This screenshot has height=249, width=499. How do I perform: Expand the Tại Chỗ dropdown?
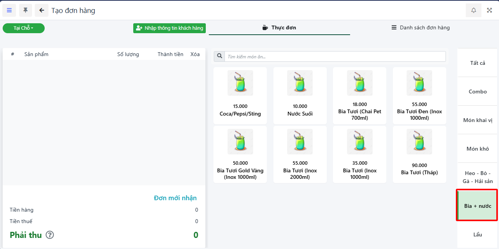point(24,28)
